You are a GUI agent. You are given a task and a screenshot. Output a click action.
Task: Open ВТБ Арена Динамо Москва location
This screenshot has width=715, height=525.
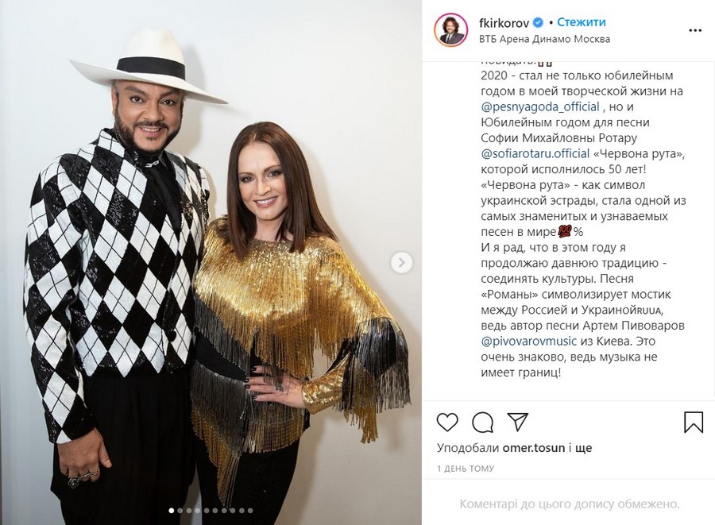click(544, 39)
